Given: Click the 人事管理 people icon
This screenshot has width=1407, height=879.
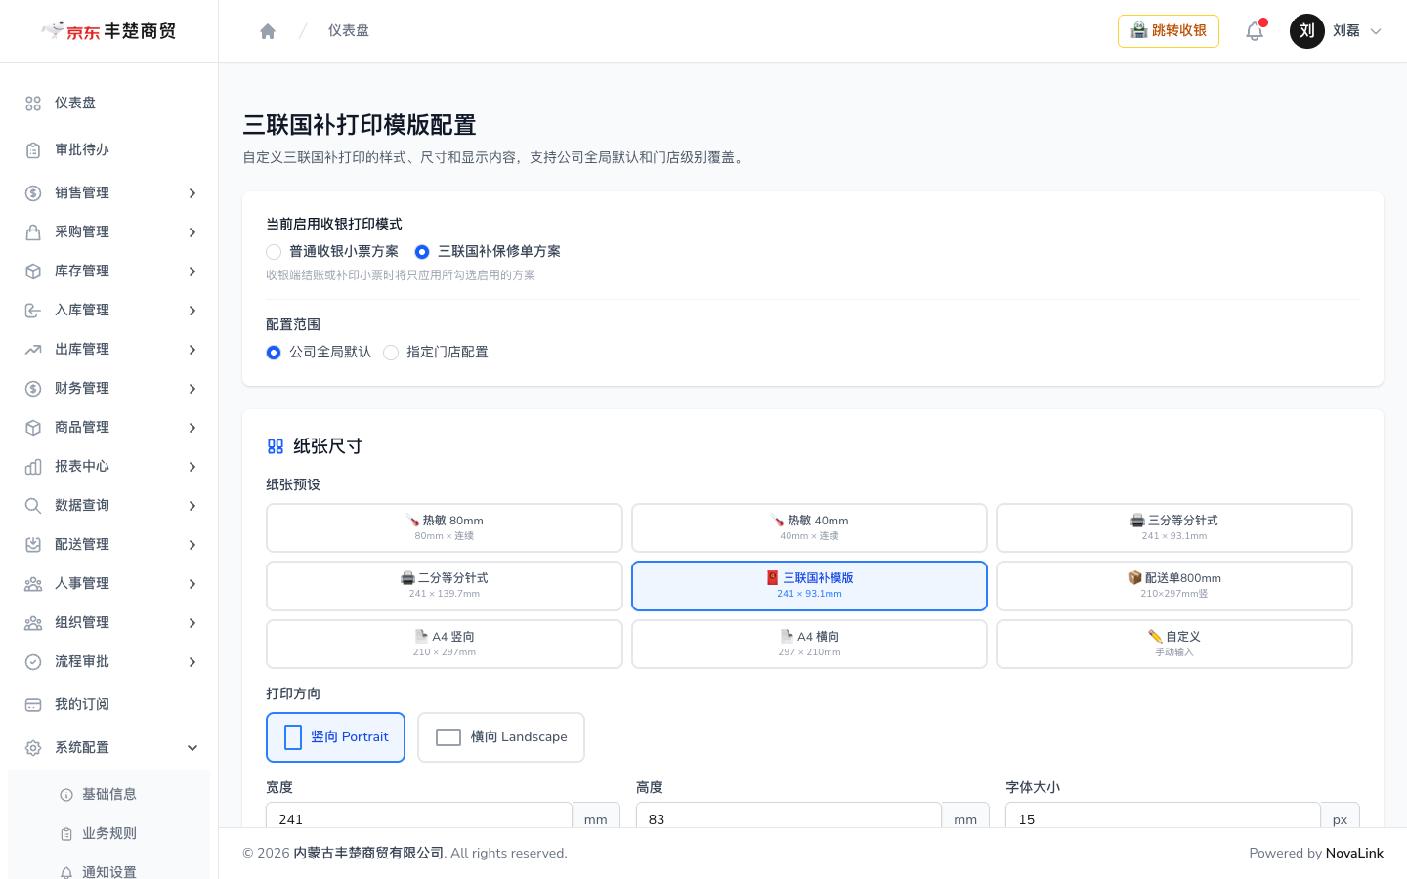Looking at the screenshot, I should point(33,584).
